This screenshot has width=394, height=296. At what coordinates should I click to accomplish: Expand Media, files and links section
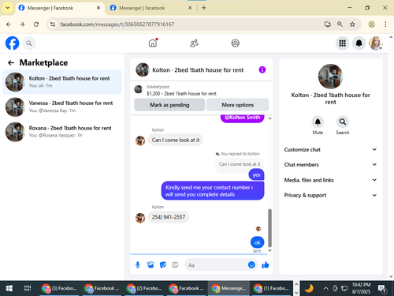[x=330, y=180]
